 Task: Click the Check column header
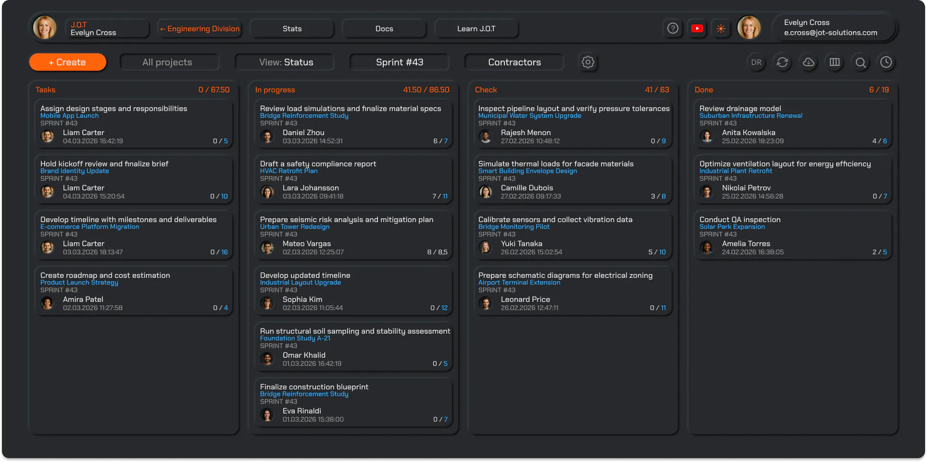486,90
